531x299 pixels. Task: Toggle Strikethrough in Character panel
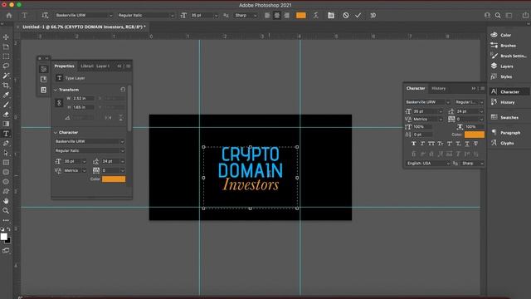(x=475, y=144)
